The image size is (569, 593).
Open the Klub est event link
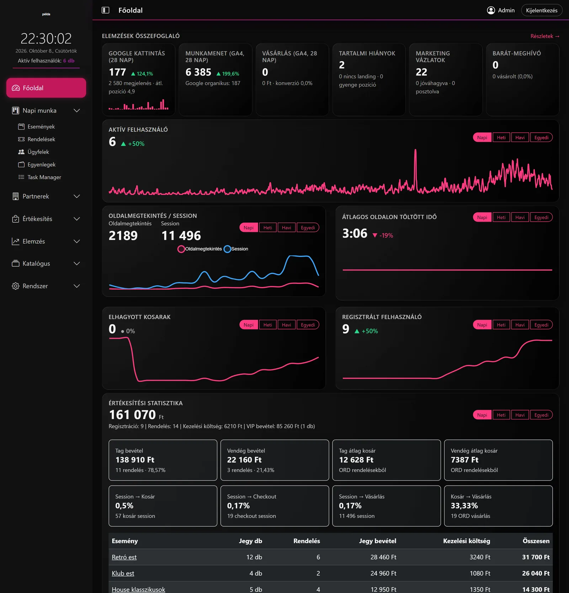point(123,573)
